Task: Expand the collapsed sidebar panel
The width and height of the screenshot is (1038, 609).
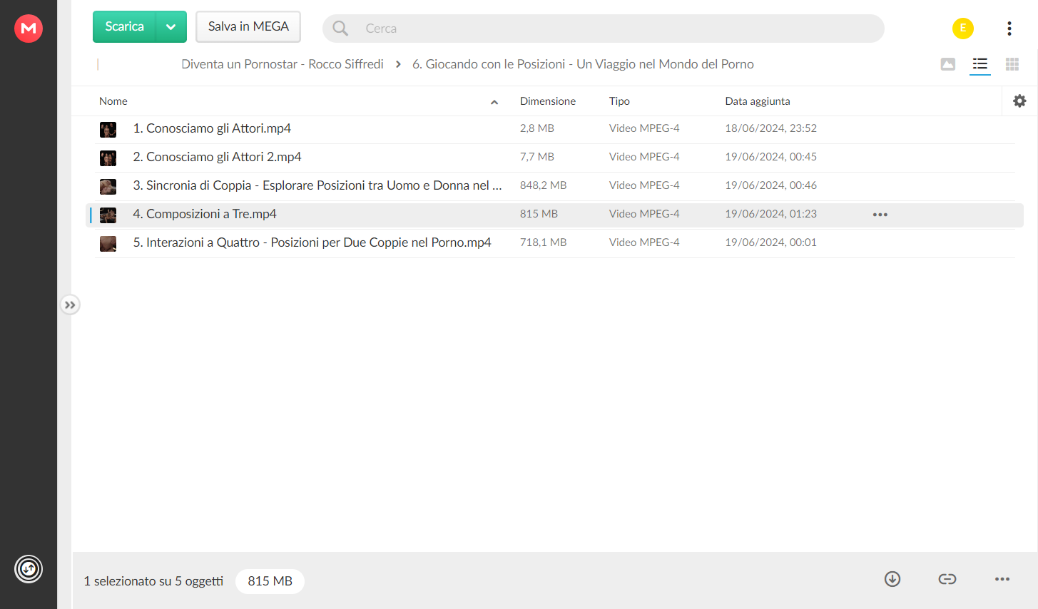Action: coord(70,305)
